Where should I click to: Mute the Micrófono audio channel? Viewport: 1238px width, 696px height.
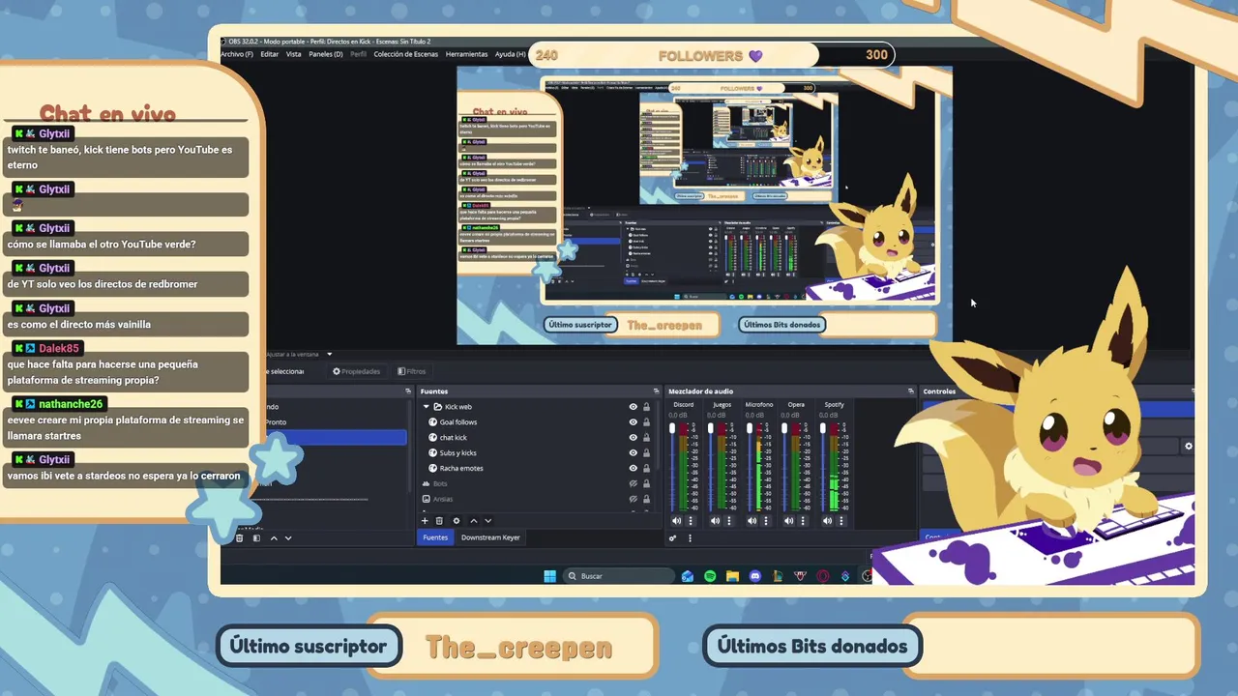(752, 521)
